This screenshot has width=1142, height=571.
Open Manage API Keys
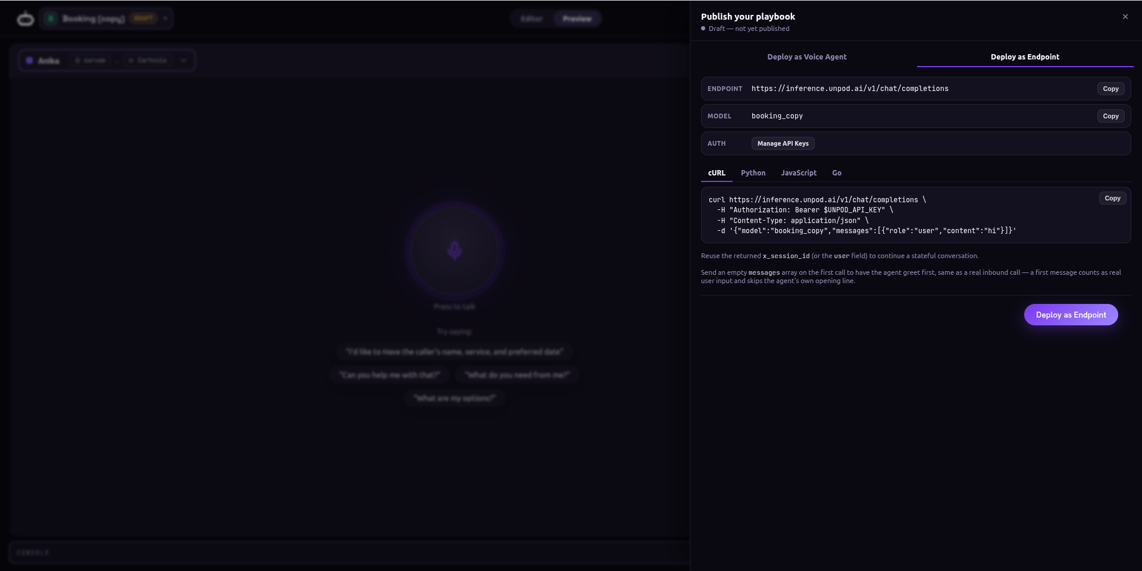(x=783, y=143)
